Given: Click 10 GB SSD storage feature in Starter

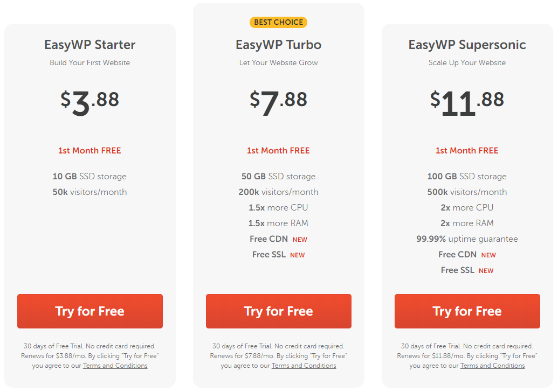Looking at the screenshot, I should [89, 176].
